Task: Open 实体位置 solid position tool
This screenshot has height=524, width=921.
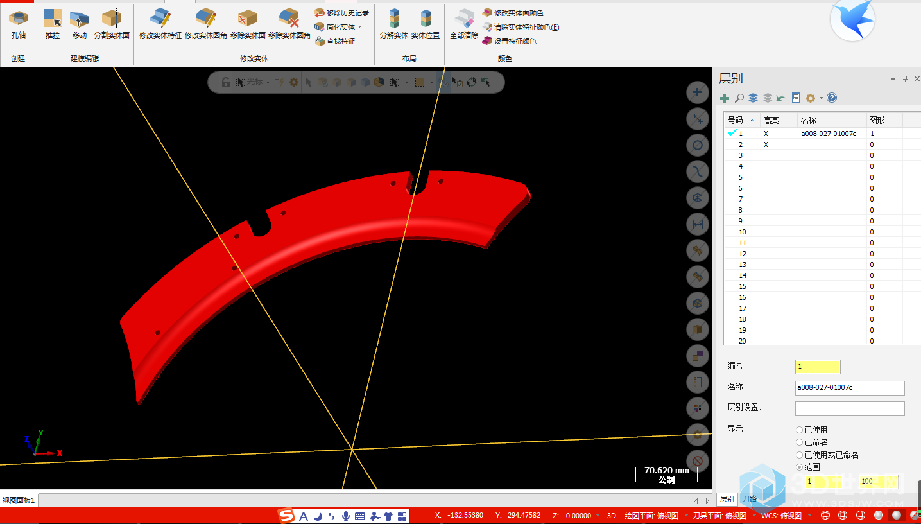Action: pyautogui.click(x=426, y=24)
